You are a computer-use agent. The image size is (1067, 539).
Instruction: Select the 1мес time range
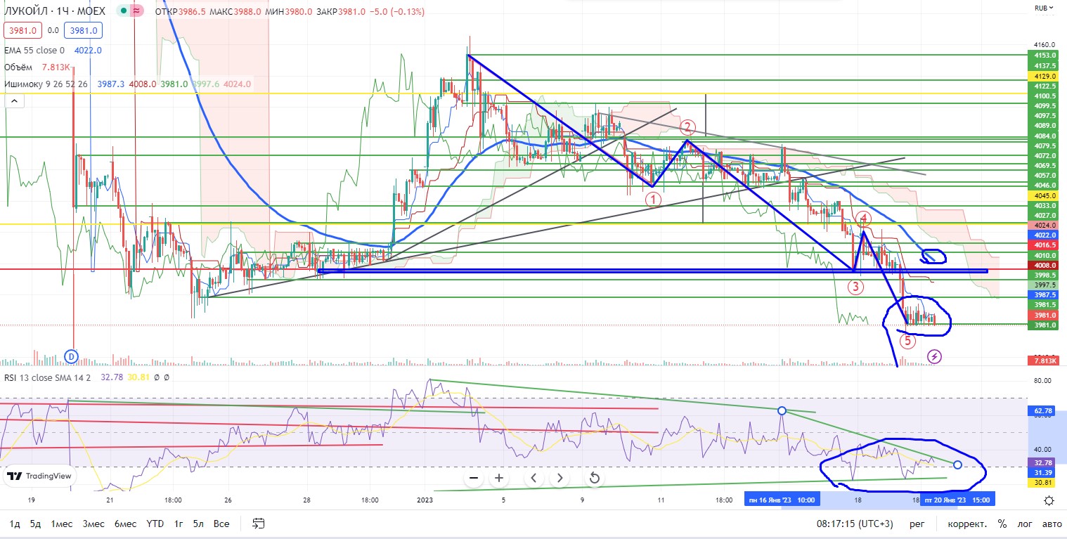(x=62, y=524)
